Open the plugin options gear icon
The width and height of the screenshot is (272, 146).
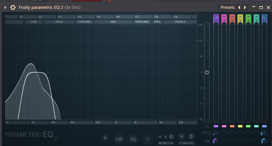13,7
